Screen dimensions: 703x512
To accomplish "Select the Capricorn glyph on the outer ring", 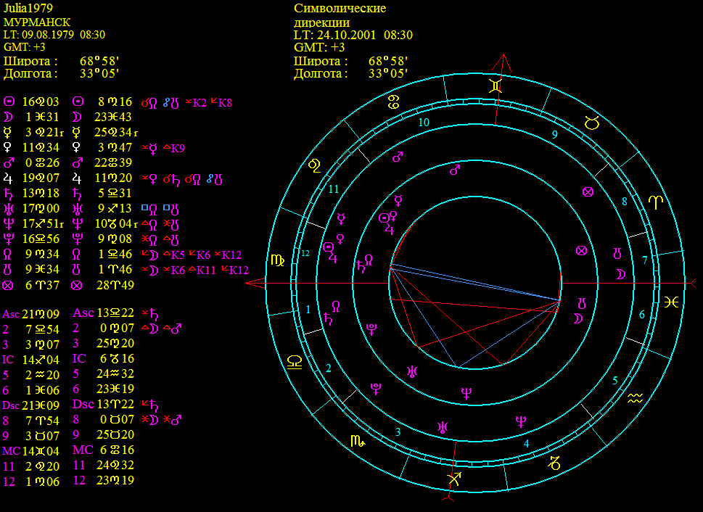I will (x=554, y=463).
